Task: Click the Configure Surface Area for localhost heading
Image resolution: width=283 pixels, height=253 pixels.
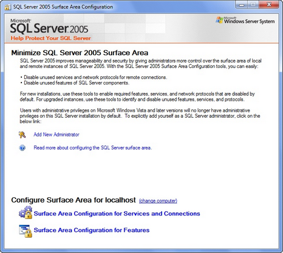Action: pyautogui.click(x=73, y=200)
